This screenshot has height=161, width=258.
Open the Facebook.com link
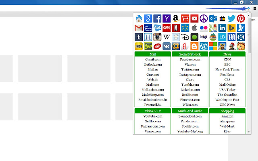pos(190,60)
